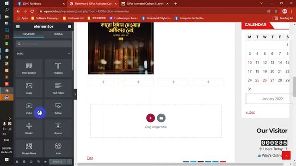
Task: Switch to the GLOBAL tab
Action: [x=59, y=34]
